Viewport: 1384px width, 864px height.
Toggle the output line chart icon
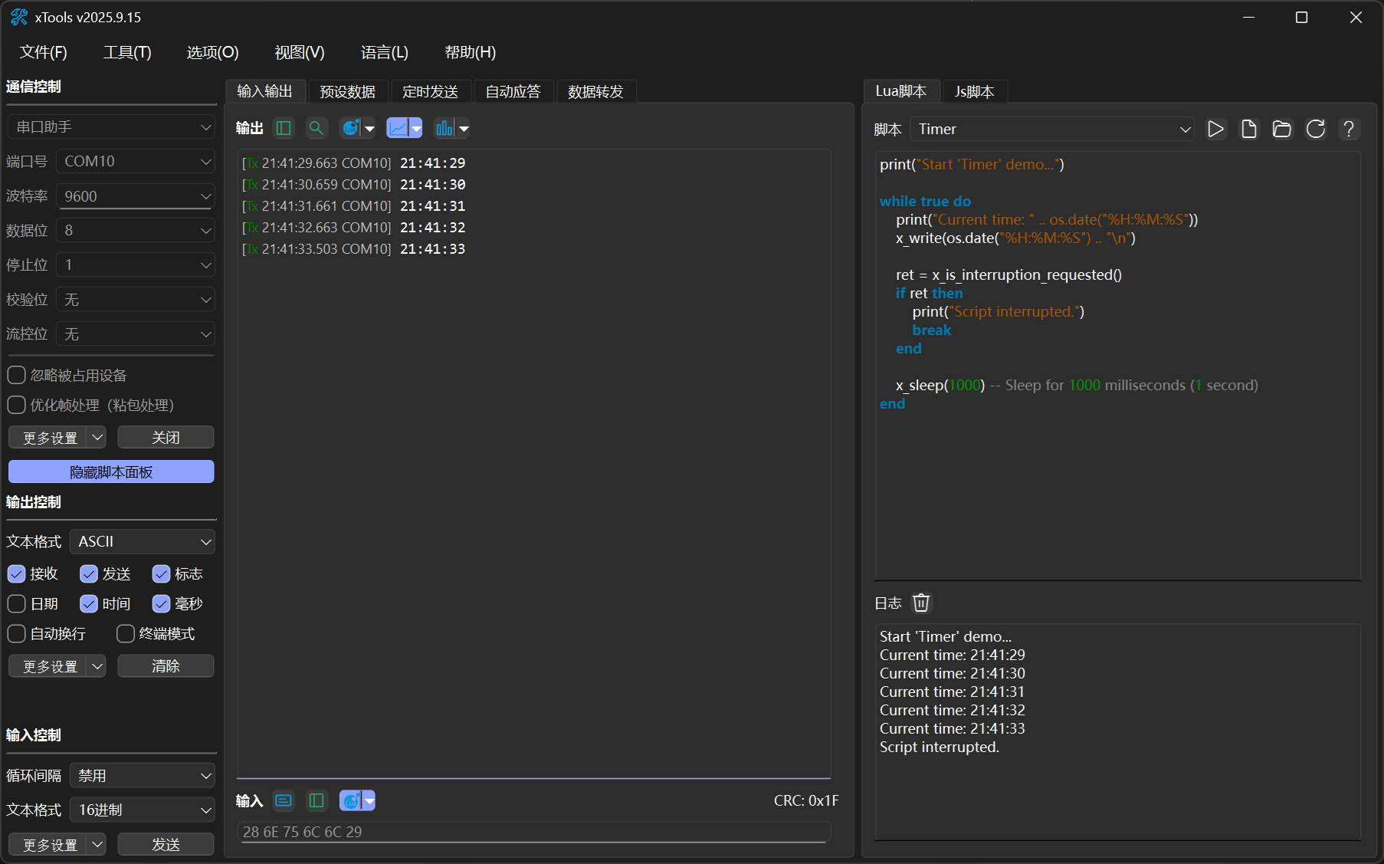[x=398, y=128]
